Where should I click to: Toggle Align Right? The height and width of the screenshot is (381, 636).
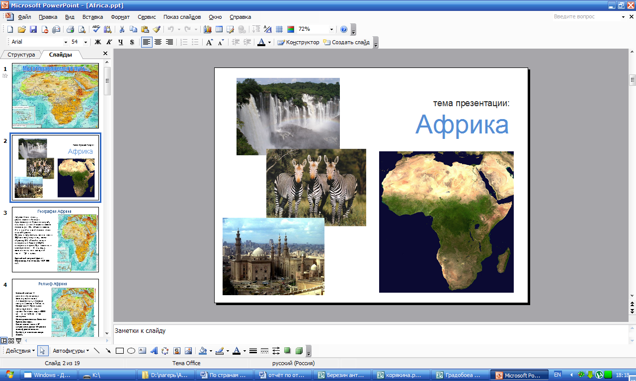[169, 42]
